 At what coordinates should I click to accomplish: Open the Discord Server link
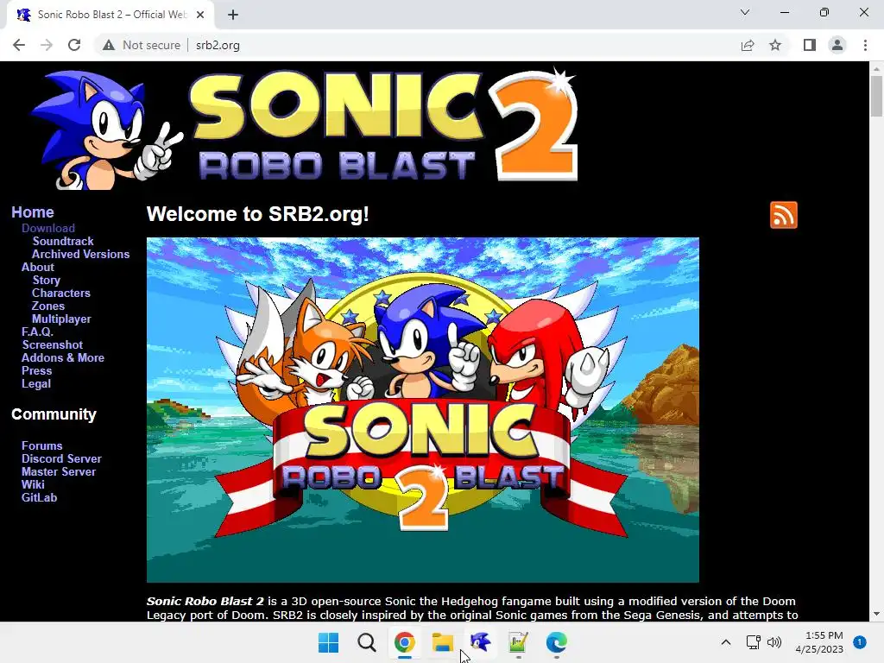point(61,458)
